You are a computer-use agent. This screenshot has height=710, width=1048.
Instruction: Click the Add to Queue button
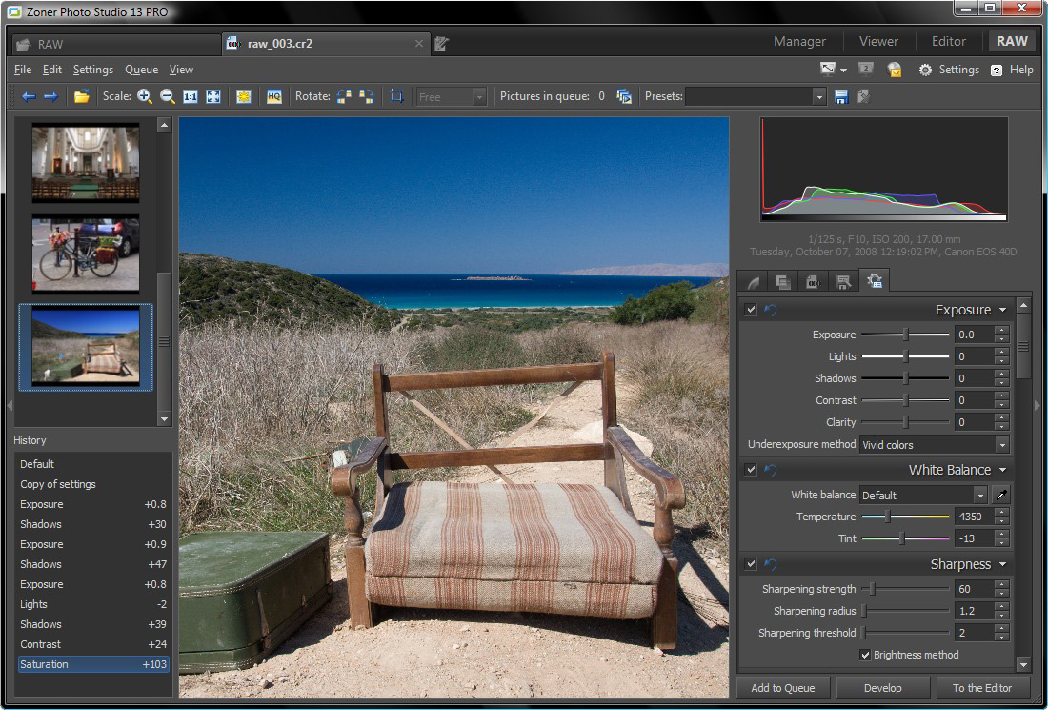(783, 687)
